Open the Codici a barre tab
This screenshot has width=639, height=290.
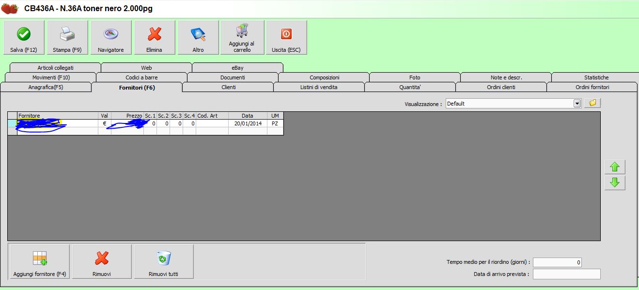coord(141,77)
